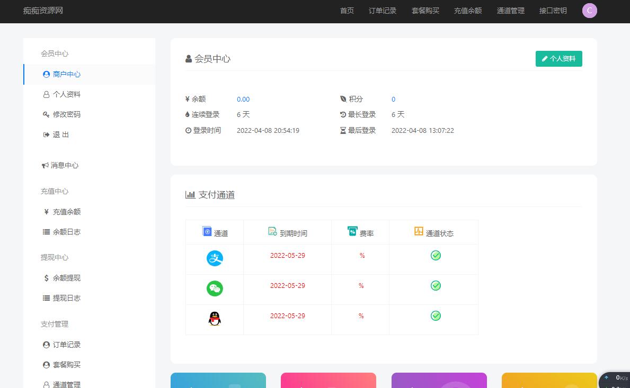This screenshot has height=388, width=630.
Task: Open 消息中心 via its megaphone icon
Action: pyautogui.click(x=46, y=165)
